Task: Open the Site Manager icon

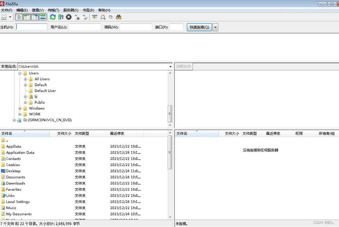Action: click(x=4, y=17)
